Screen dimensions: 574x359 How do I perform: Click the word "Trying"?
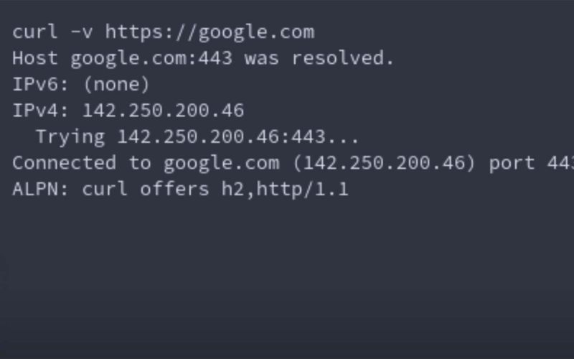pos(70,136)
